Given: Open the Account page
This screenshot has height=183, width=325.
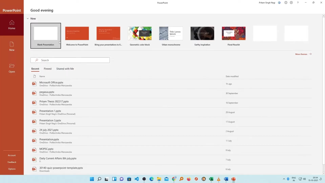Looking at the screenshot, I should (x=12, y=155).
